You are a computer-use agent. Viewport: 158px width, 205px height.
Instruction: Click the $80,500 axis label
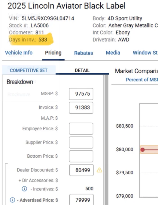click(125, 126)
